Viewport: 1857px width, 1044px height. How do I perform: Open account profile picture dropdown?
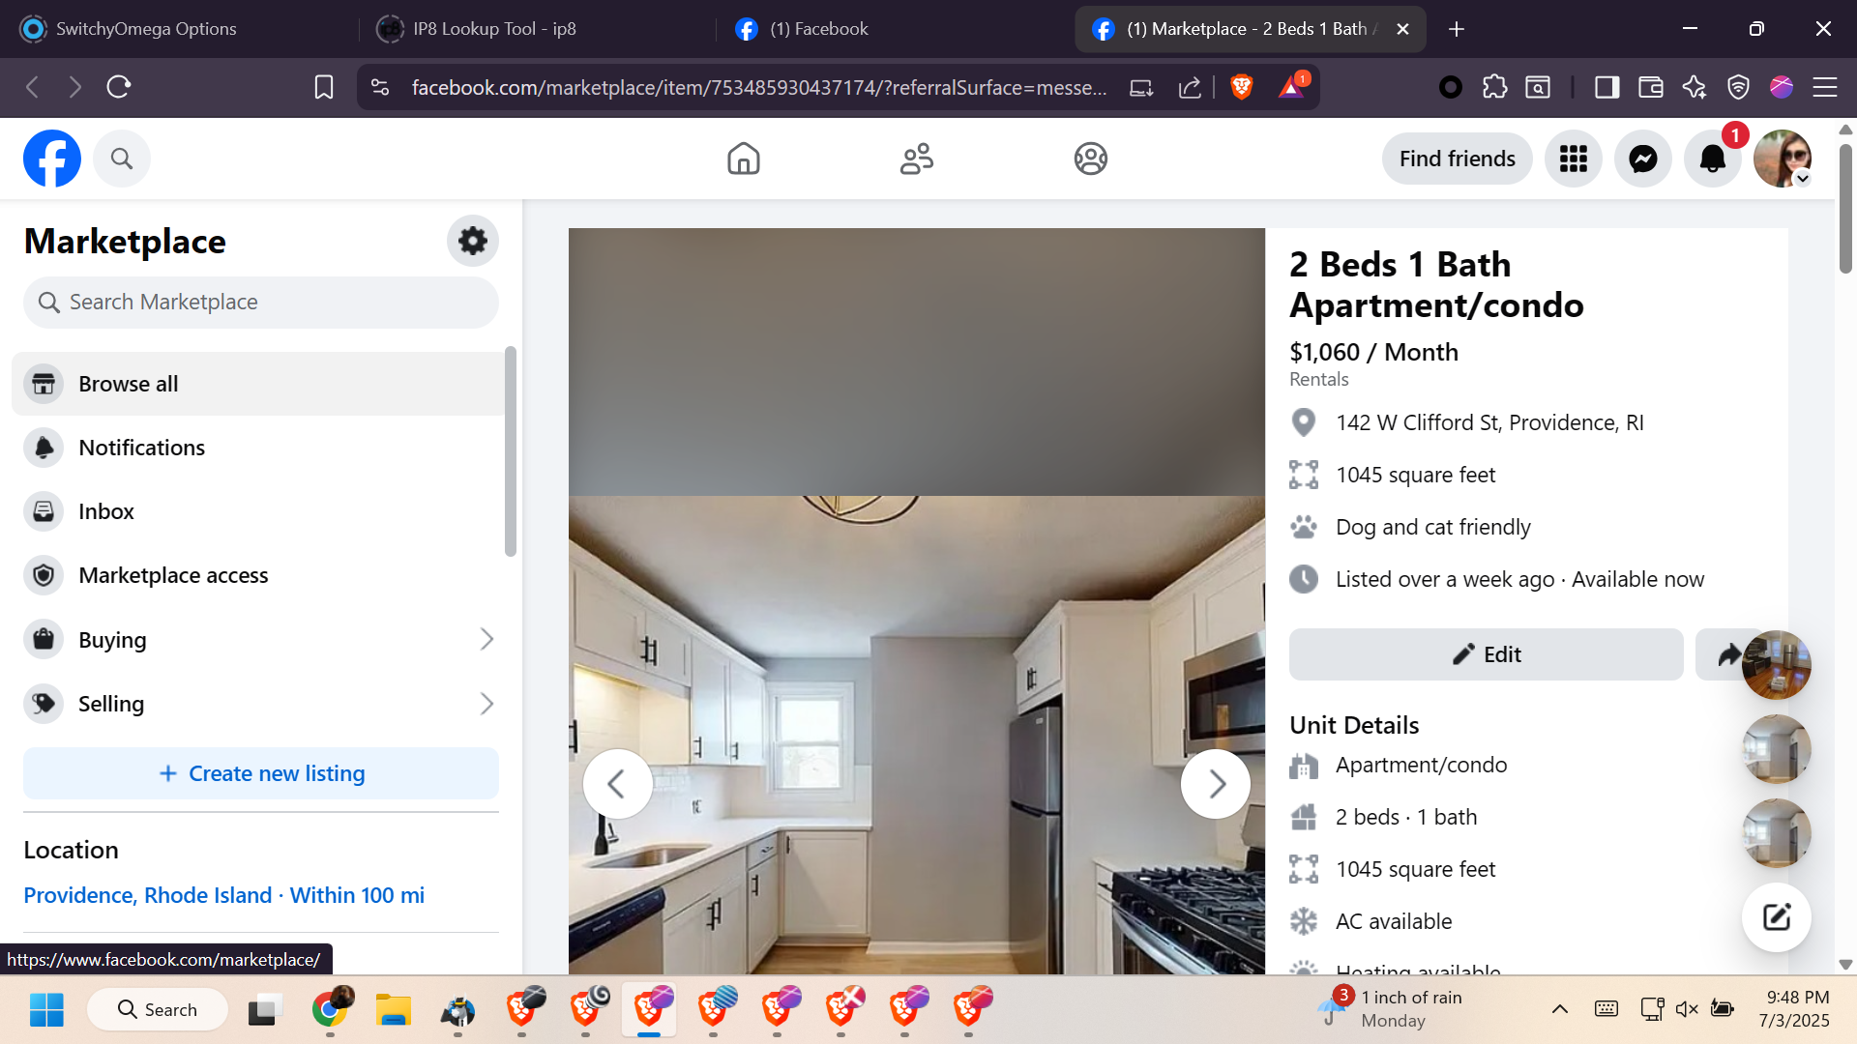pos(1783,159)
